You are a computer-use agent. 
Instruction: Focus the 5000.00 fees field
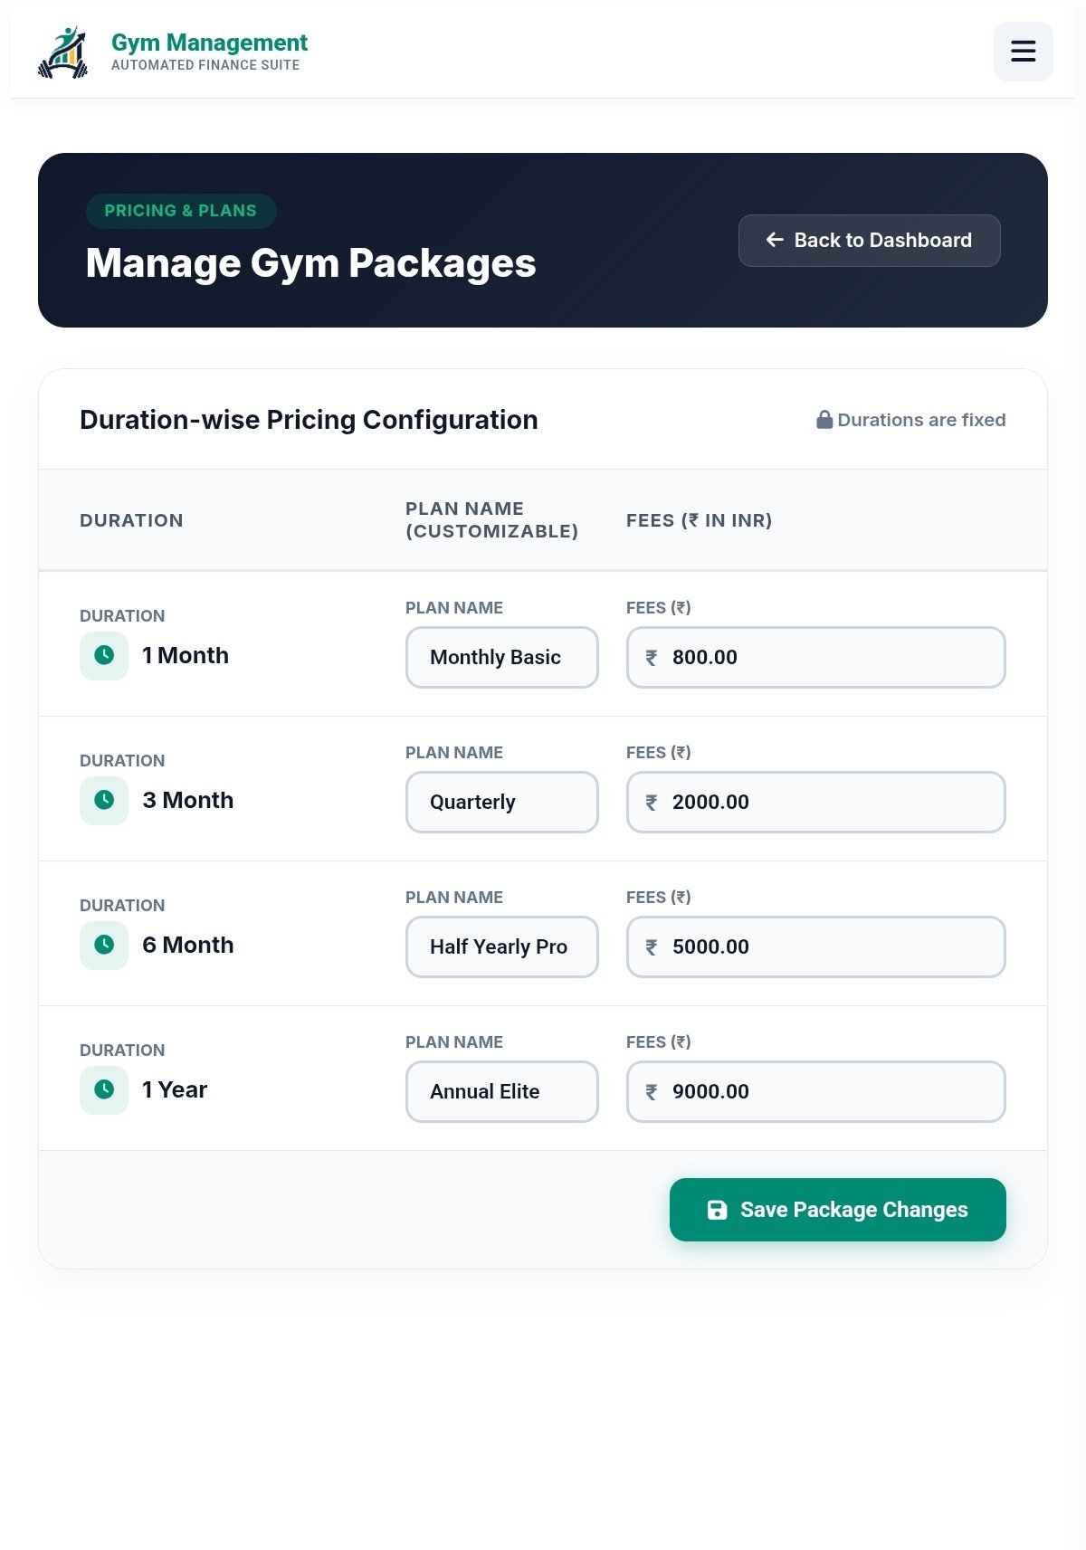tap(815, 946)
